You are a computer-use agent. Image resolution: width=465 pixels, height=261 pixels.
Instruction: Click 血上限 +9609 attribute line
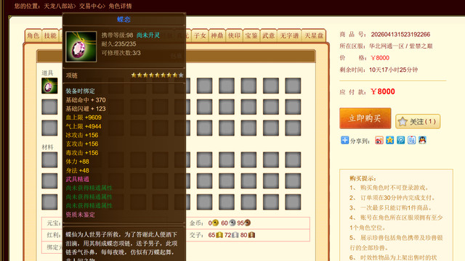[x=84, y=117]
